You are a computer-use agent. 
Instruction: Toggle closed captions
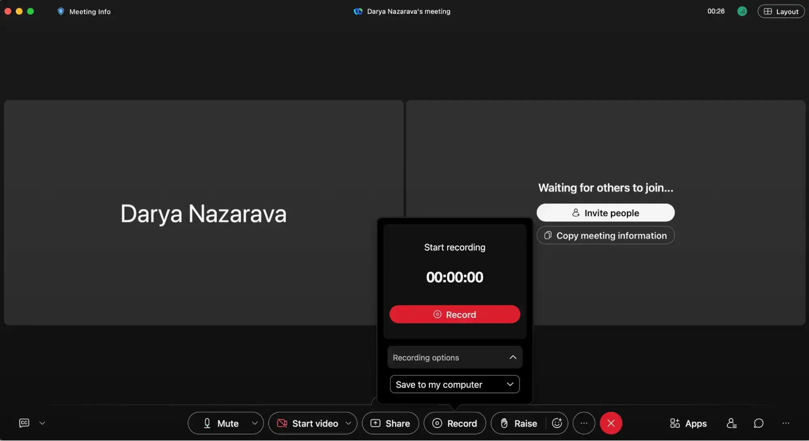23,422
